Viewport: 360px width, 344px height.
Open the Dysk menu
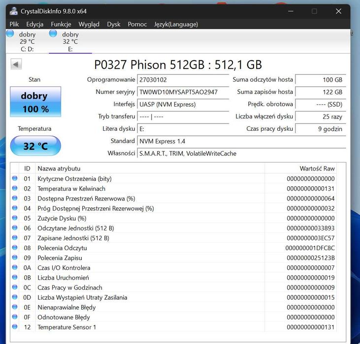tap(113, 24)
